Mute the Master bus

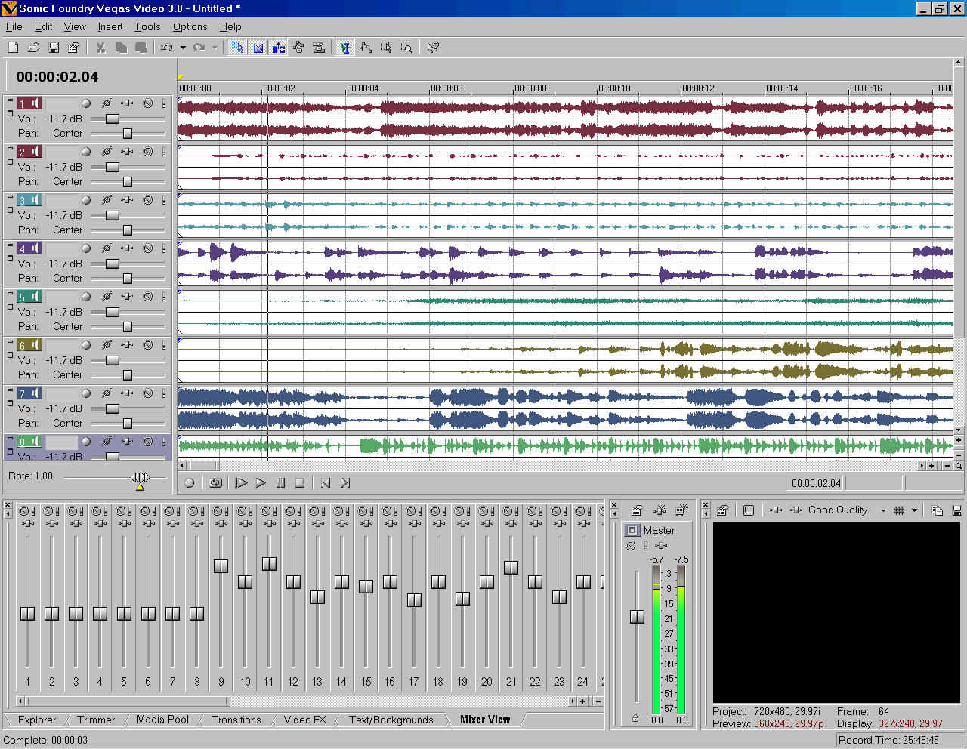631,546
